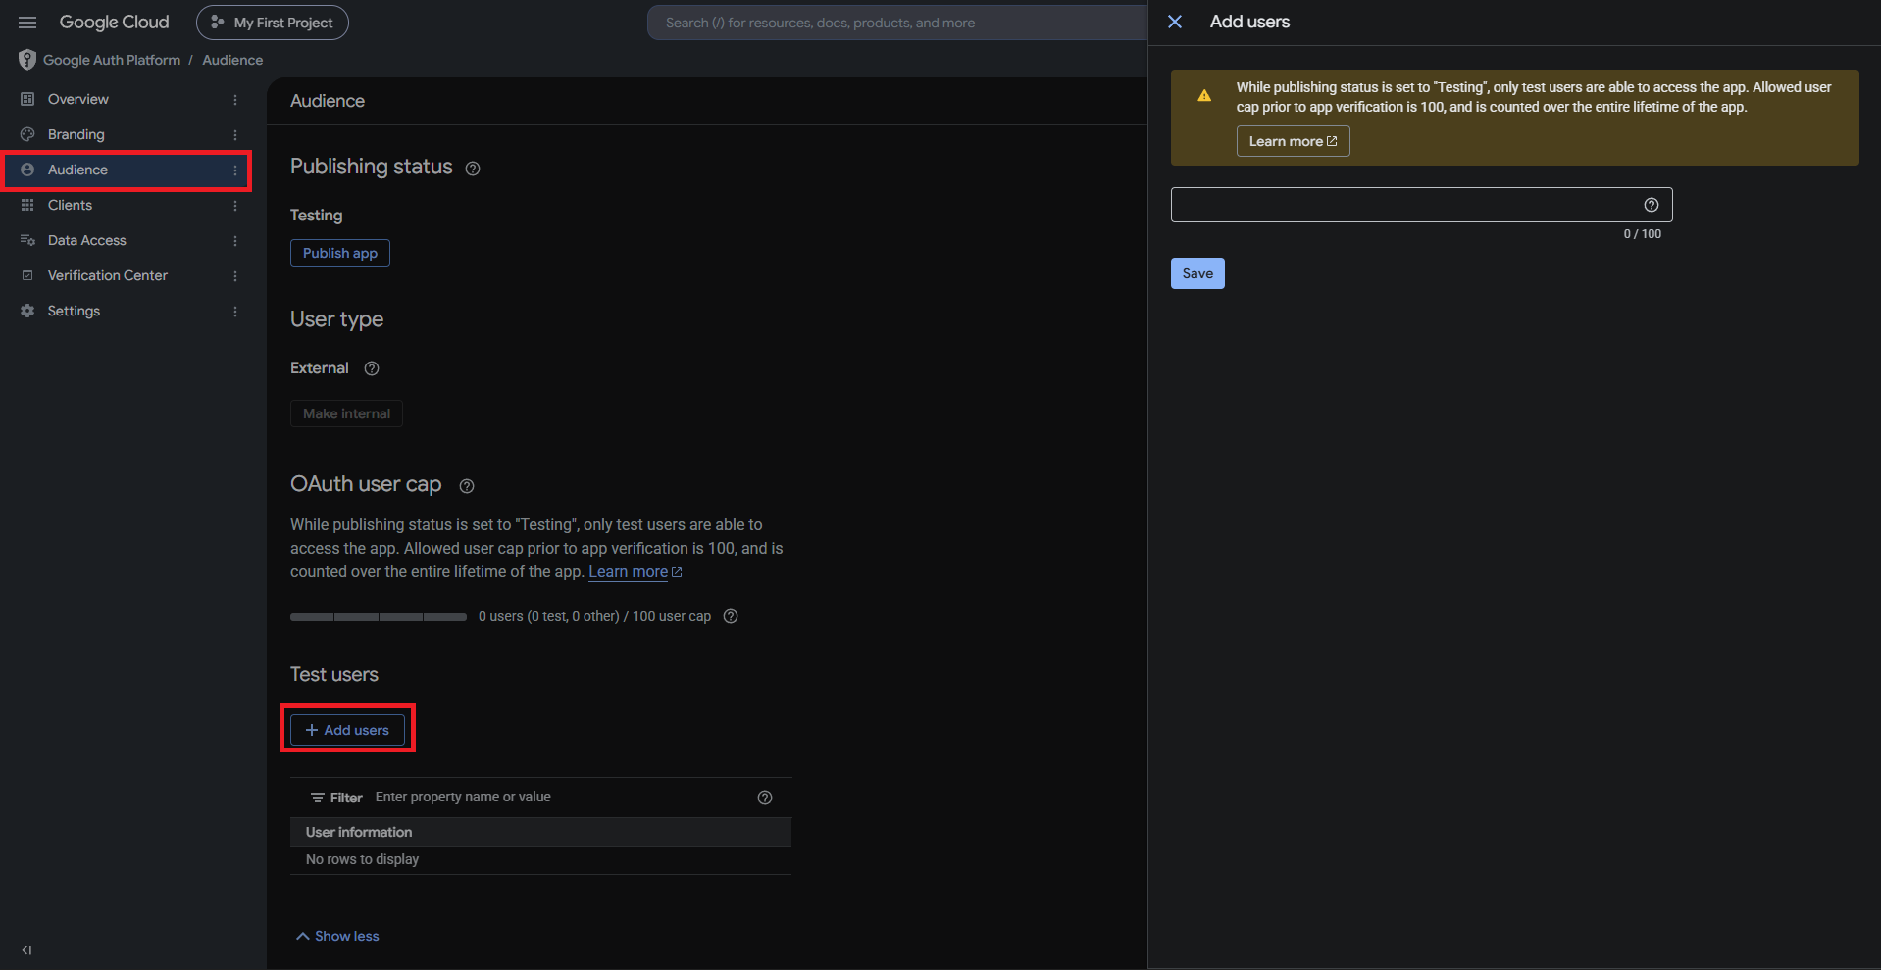Go to Data Access in the sidebar

click(x=87, y=240)
